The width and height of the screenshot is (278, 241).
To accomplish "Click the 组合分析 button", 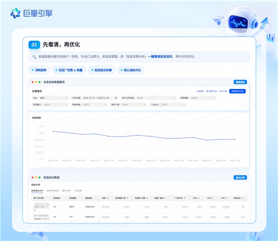I will 240,178.
